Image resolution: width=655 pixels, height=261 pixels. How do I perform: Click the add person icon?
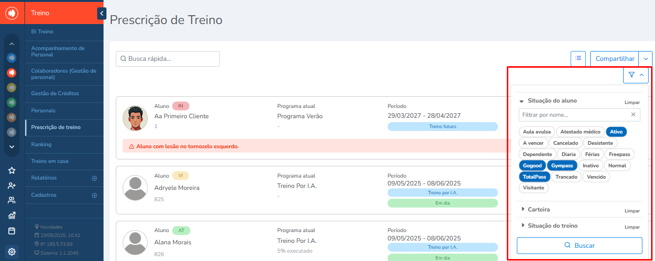[x=12, y=185]
